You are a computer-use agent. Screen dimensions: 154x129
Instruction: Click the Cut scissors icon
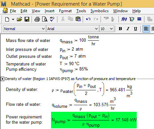click(63, 19)
